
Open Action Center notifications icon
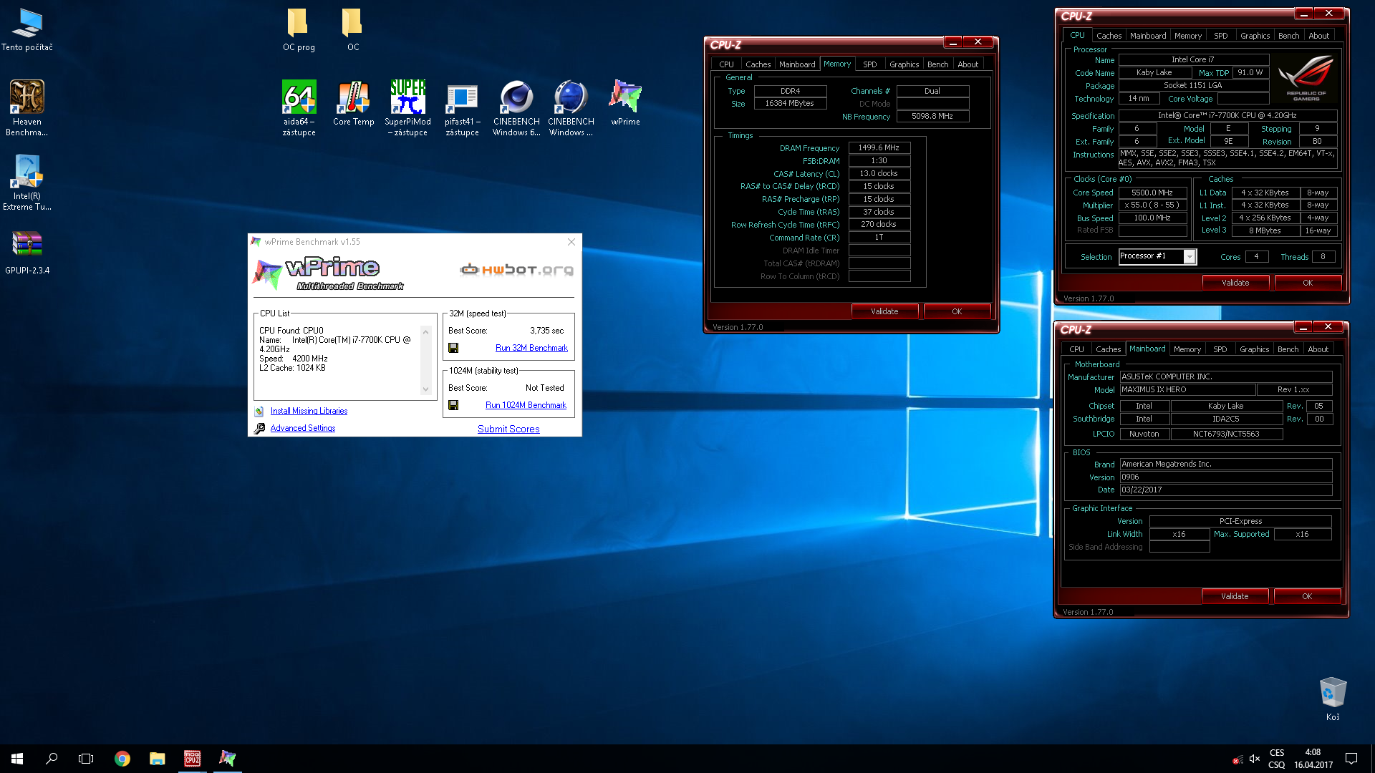coord(1351,759)
